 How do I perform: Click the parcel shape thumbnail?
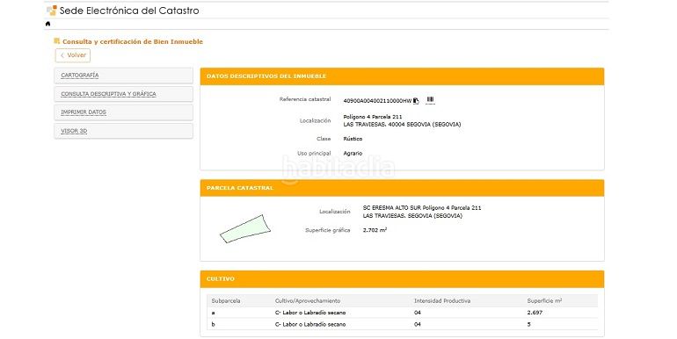(x=244, y=228)
